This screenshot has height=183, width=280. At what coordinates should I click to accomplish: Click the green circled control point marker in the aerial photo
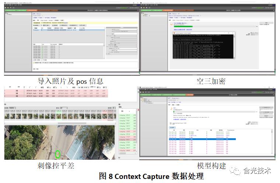point(58,154)
